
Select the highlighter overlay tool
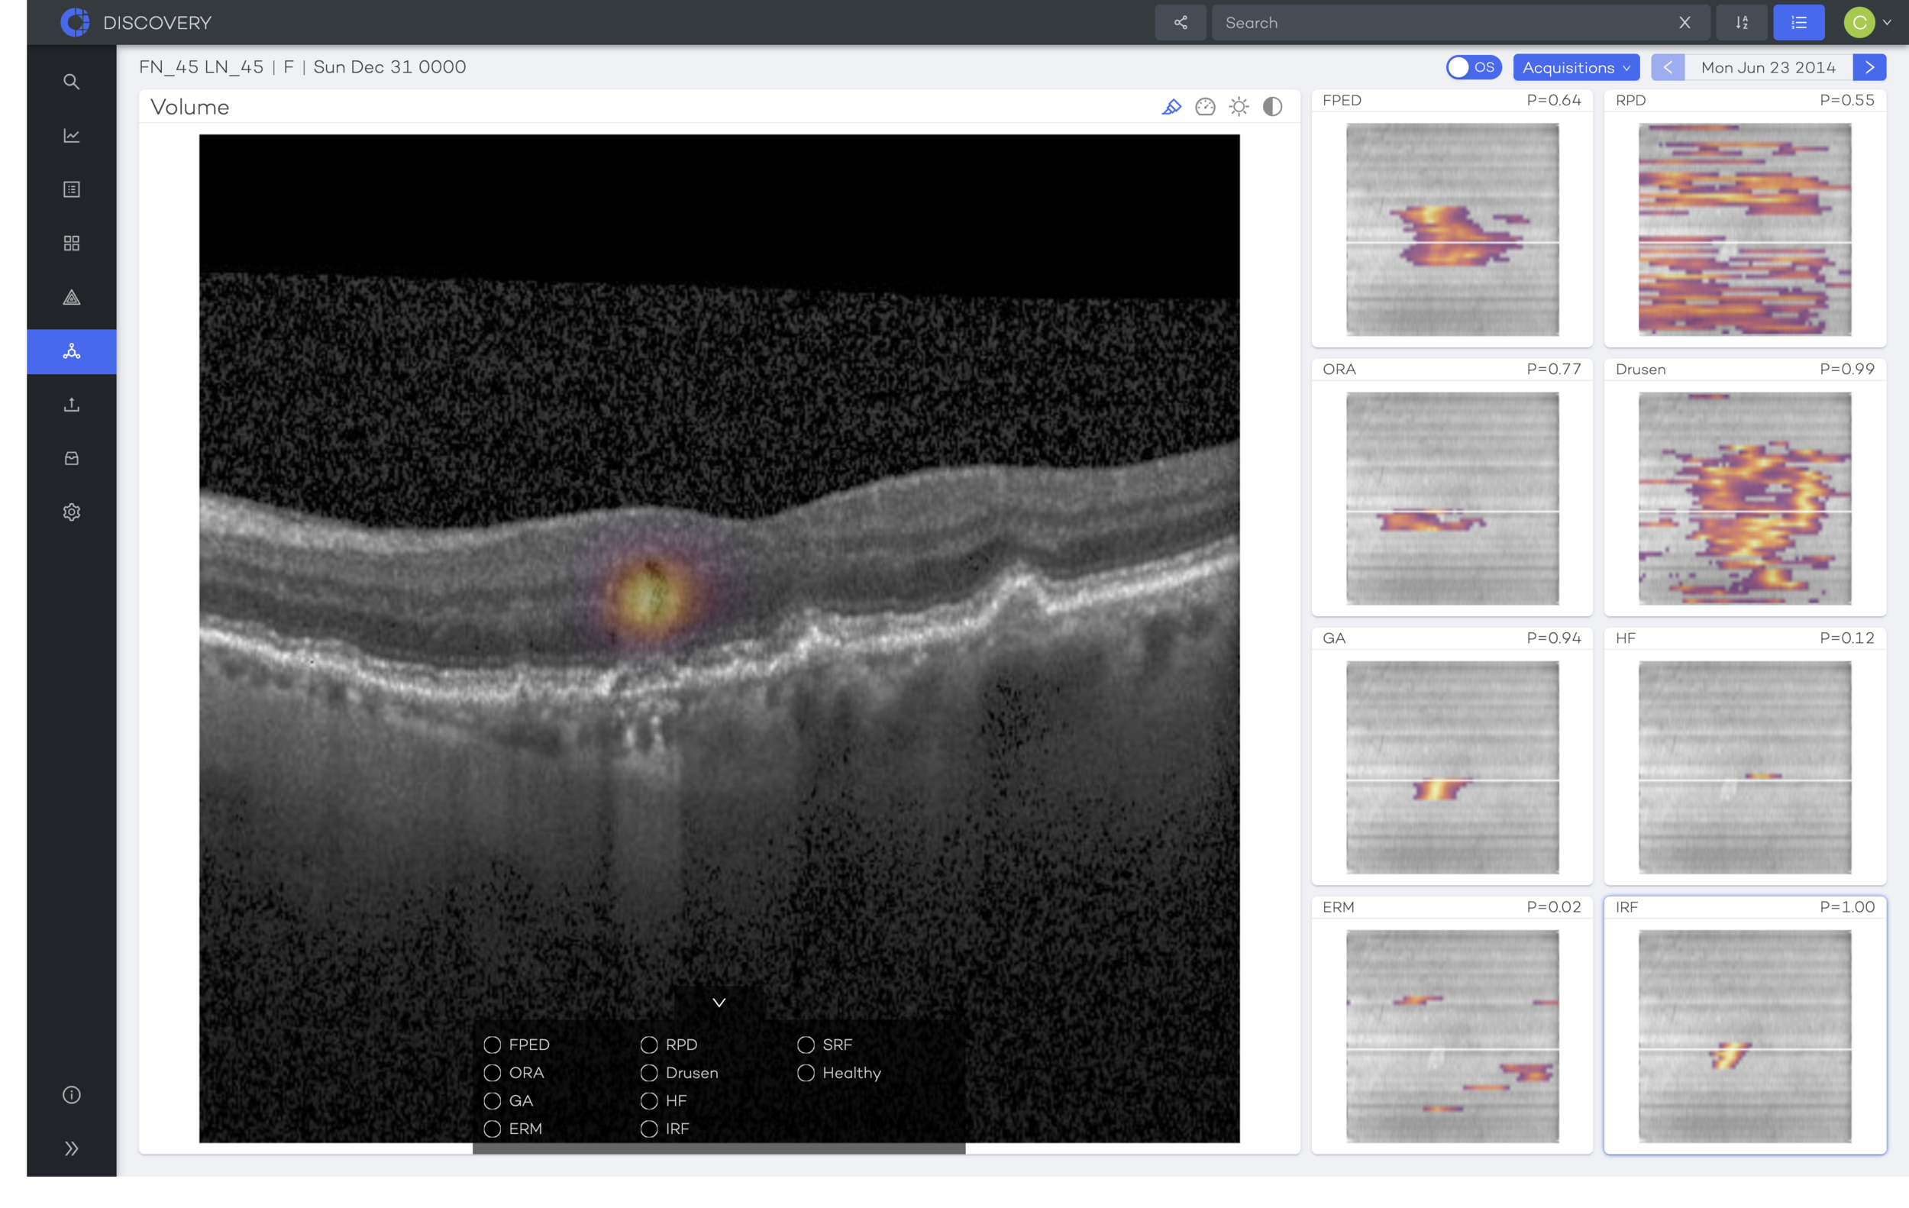[1171, 106]
